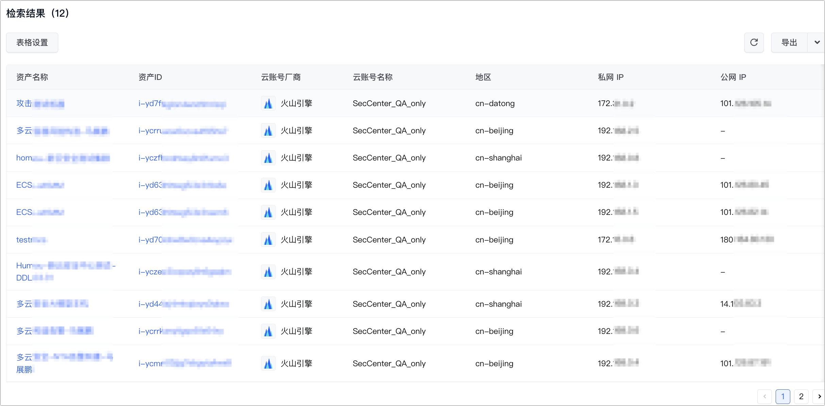
Task: Open the 表格设置 table settings
Action: point(32,43)
